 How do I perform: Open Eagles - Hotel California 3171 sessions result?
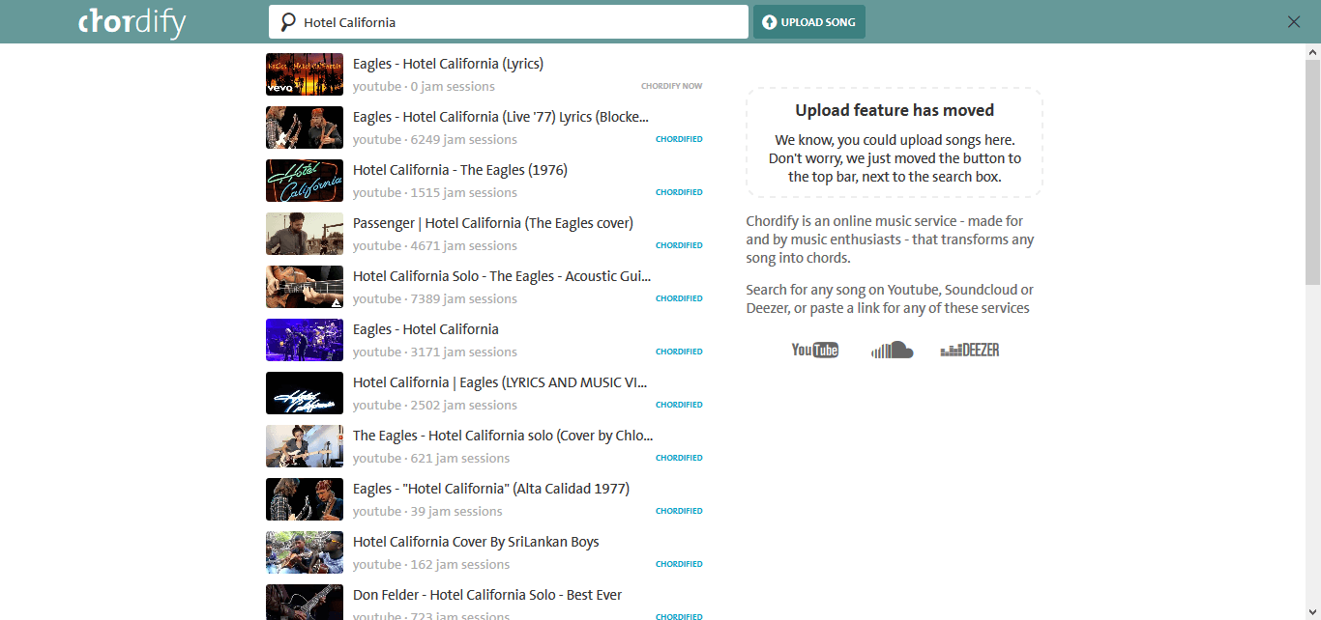(x=426, y=329)
